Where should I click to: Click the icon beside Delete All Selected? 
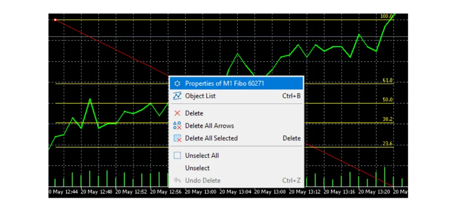pyautogui.click(x=177, y=138)
